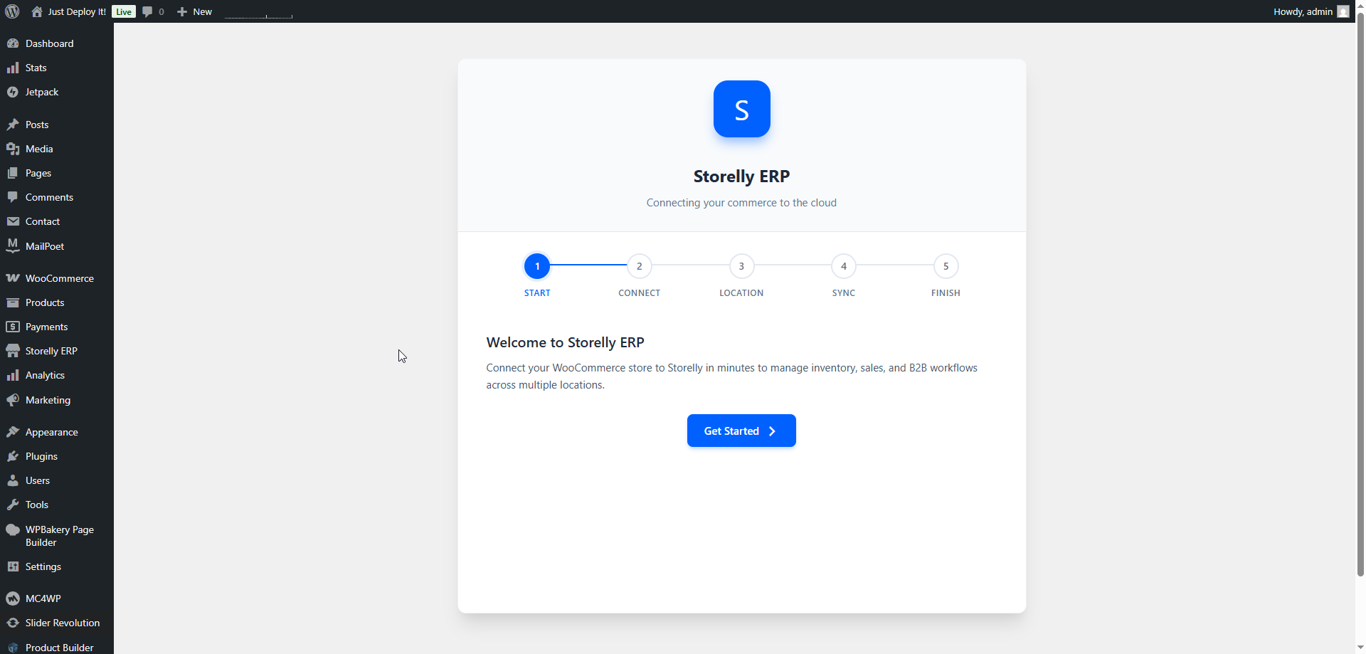This screenshot has width=1366, height=654.
Task: Click the Dashboard gauge icon in sidebar
Action: point(13,43)
